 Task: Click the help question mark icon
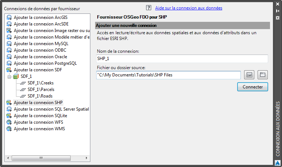point(148,8)
